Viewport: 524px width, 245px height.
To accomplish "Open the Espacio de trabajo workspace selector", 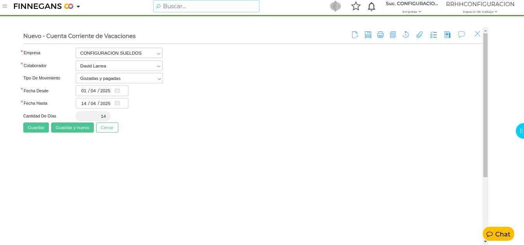I will click(x=480, y=12).
